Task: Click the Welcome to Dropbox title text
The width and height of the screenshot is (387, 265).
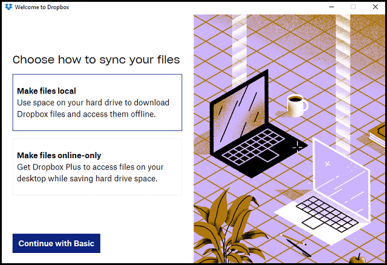Action: 42,7
